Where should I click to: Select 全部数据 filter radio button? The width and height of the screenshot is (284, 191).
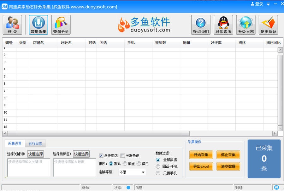[x=158, y=160]
